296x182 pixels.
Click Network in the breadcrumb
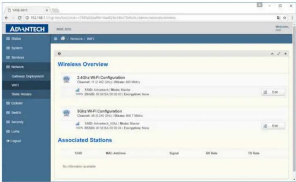pyautogui.click(x=77, y=39)
